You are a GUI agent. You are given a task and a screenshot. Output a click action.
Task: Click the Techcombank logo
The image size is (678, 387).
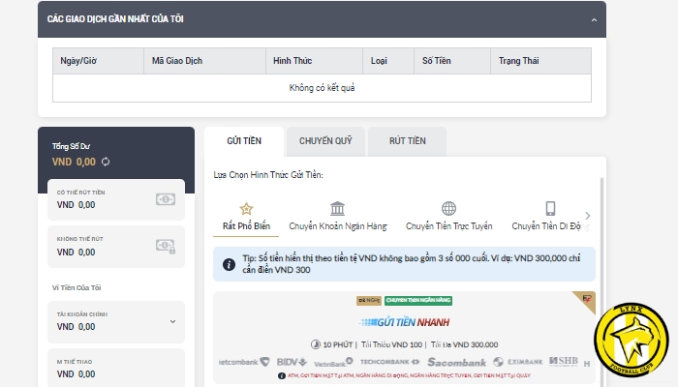(x=389, y=362)
